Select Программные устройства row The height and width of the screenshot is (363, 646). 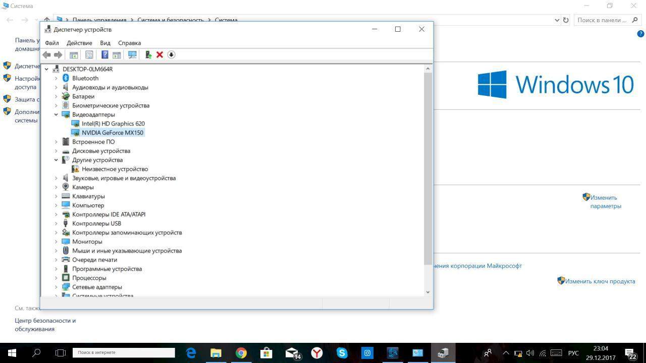tap(107, 269)
